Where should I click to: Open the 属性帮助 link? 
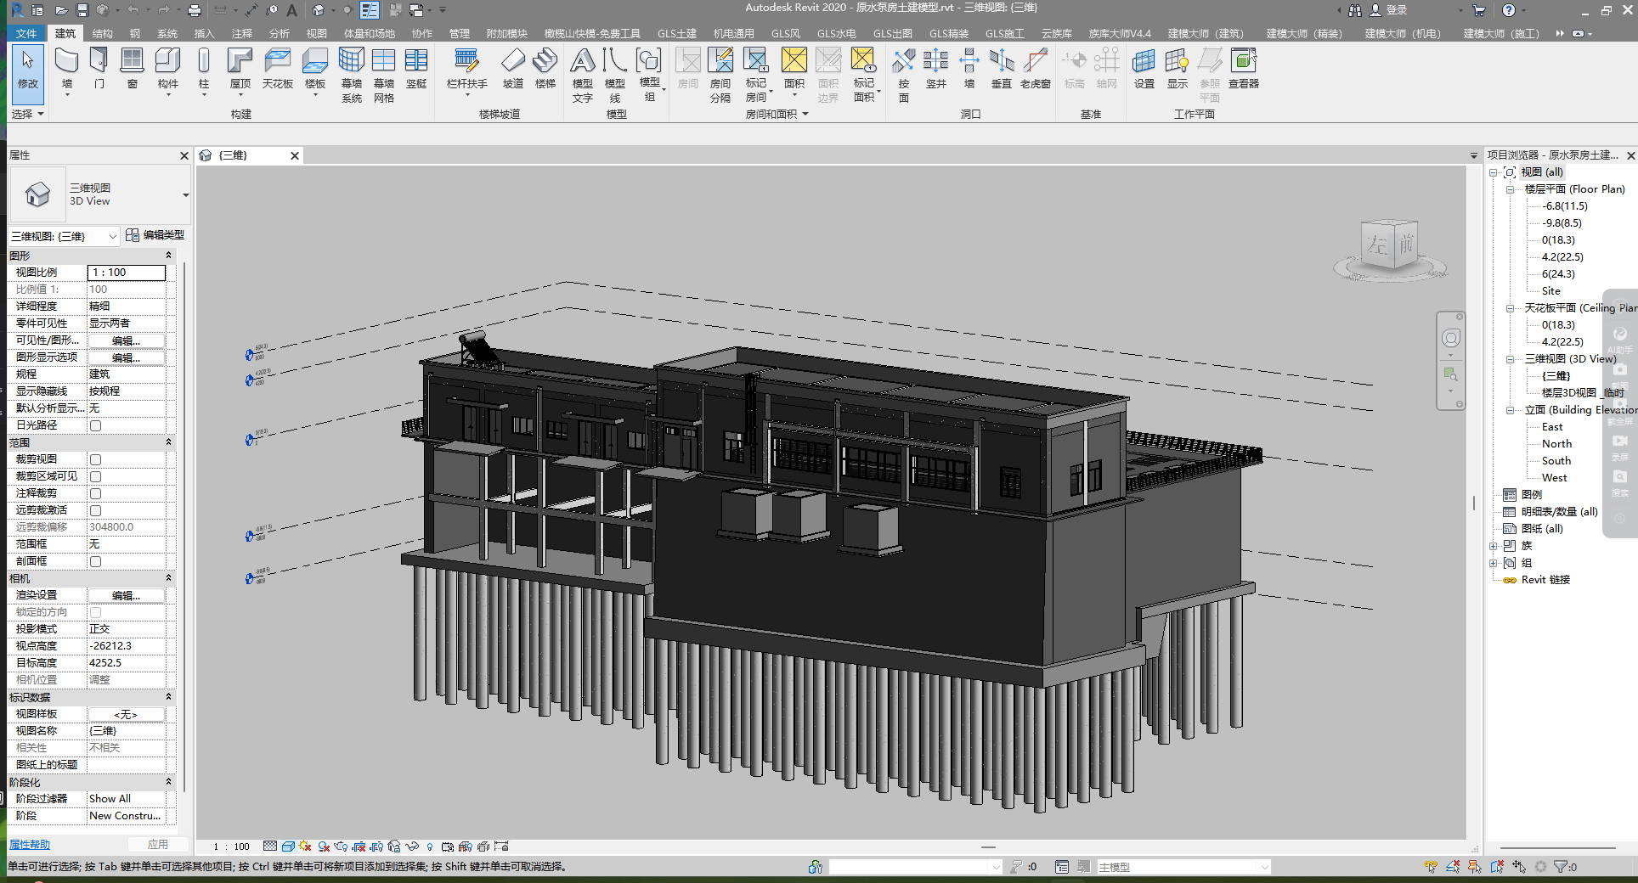(x=30, y=845)
